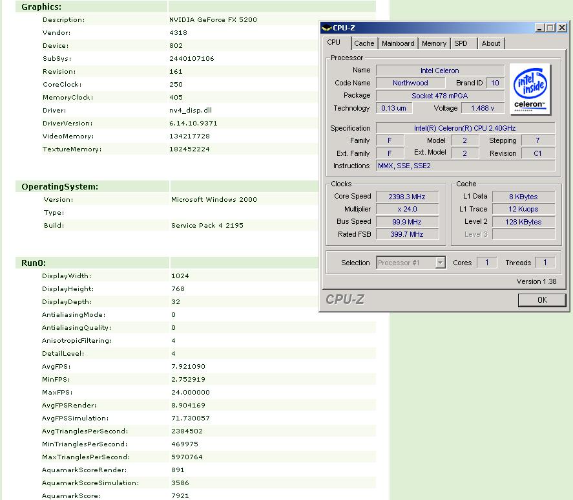This screenshot has width=573, height=500.
Task: Click the Cores value 1
Action: click(486, 263)
